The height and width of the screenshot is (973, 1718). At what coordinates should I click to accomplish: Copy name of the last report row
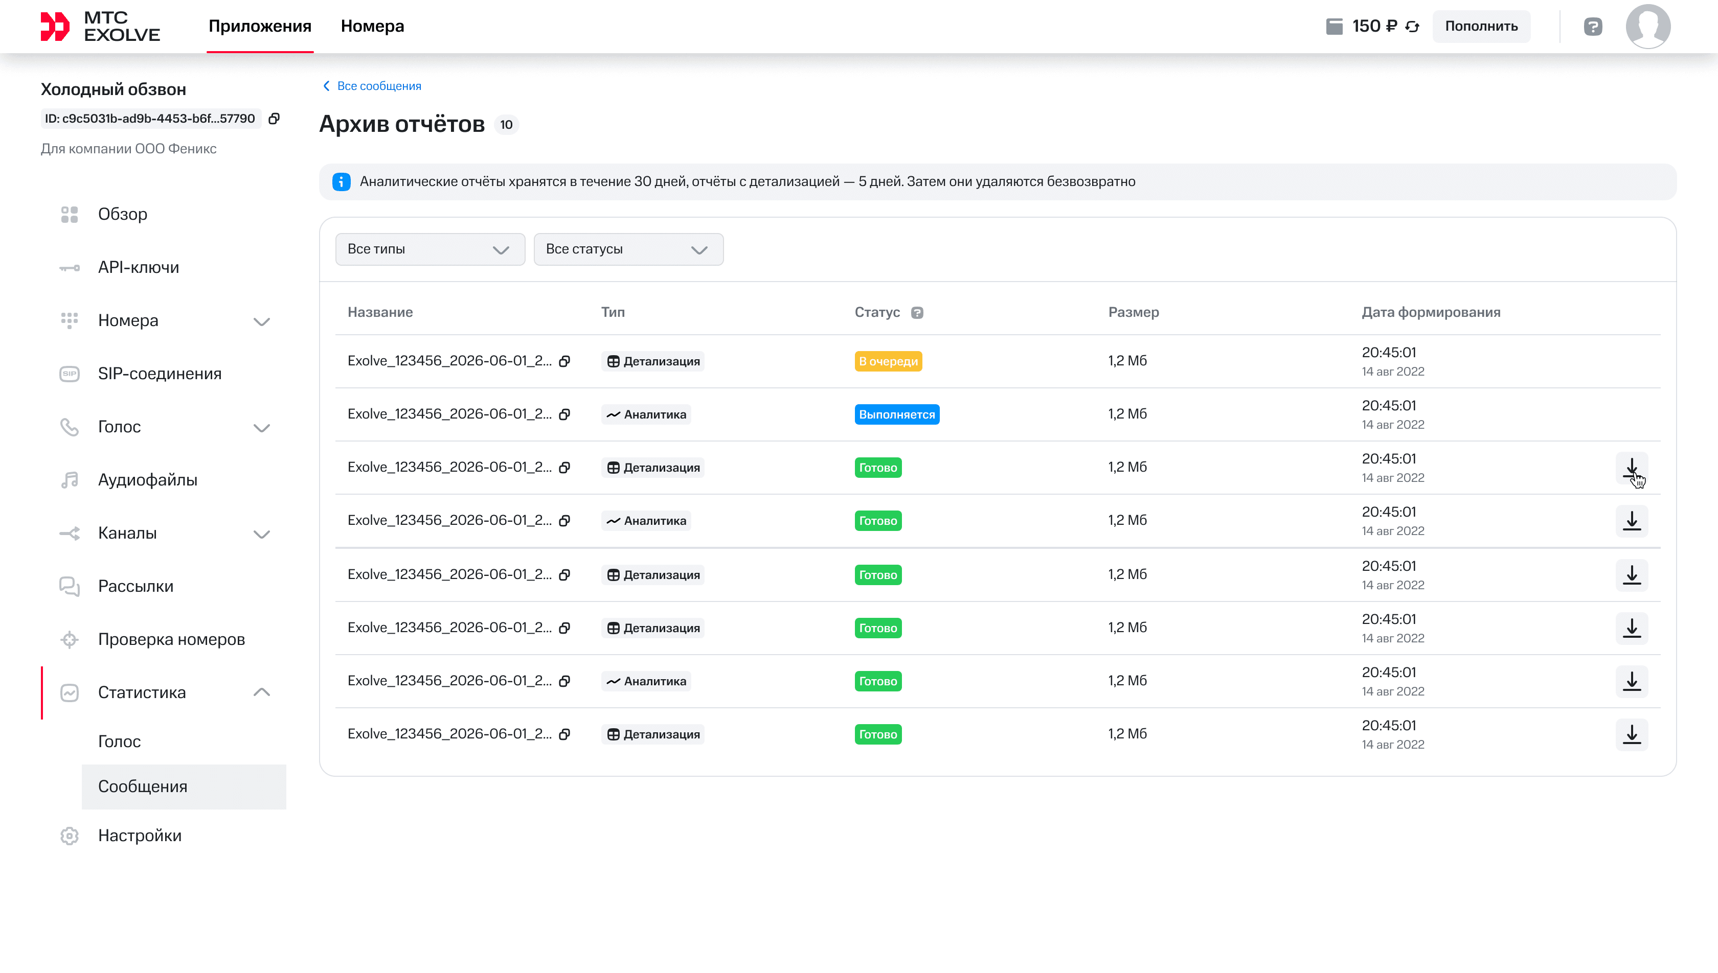tap(565, 734)
